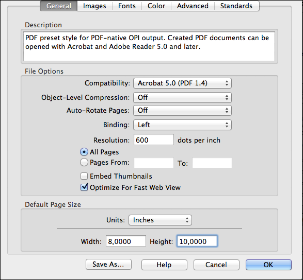Open the Binding dropdown
303x280 pixels.
(x=182, y=125)
